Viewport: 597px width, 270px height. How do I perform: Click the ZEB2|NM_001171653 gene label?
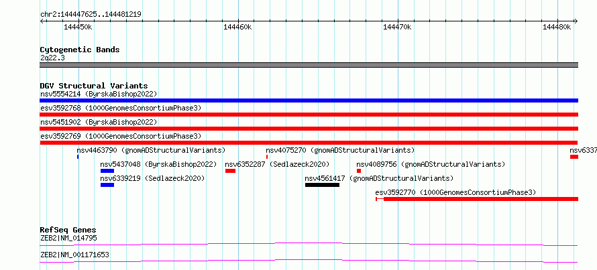tap(74, 255)
